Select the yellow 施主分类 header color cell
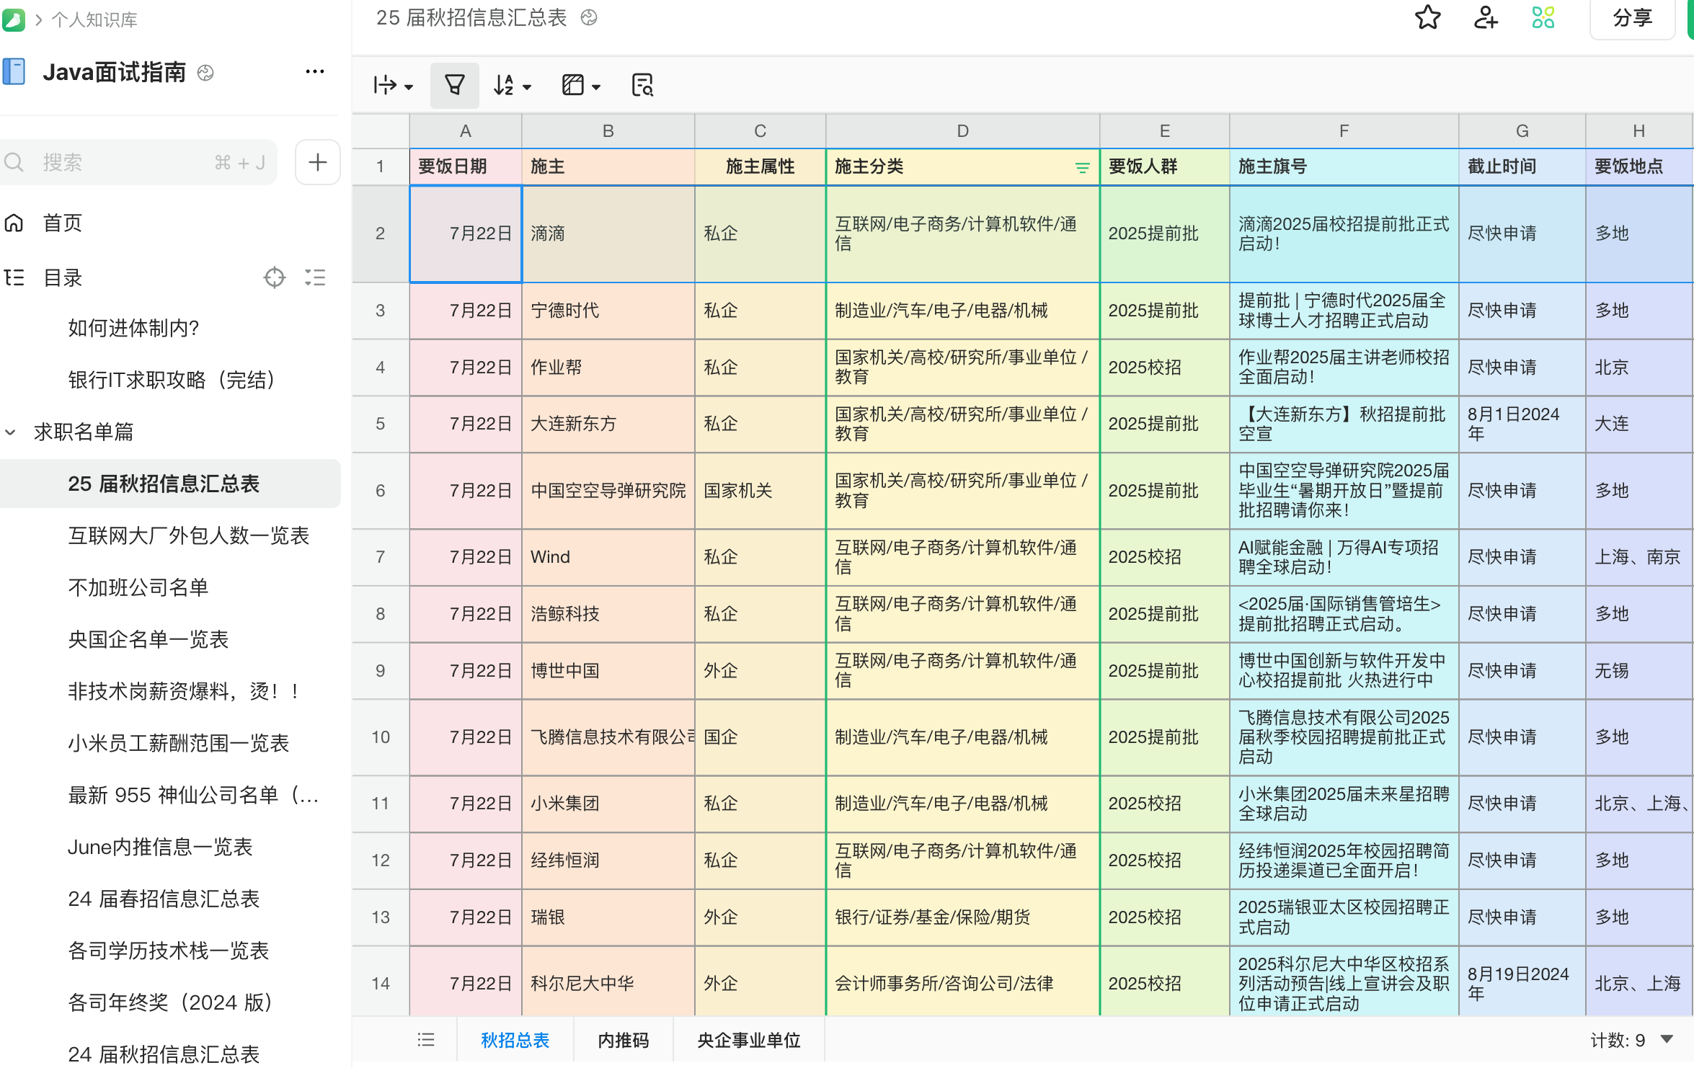Image resolution: width=1694 pixels, height=1068 pixels. [962, 166]
